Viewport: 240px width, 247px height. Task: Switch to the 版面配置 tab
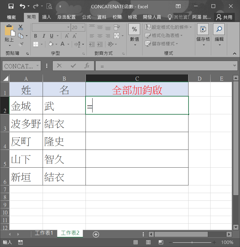[67, 17]
